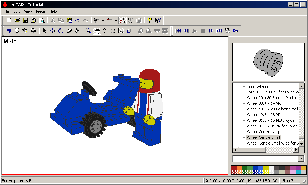Select Wheel Centre Large in parts list
308x185 pixels.
click(264, 132)
